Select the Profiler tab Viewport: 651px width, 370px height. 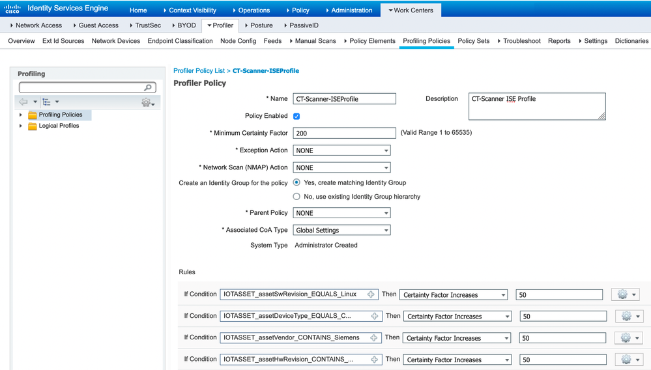220,25
